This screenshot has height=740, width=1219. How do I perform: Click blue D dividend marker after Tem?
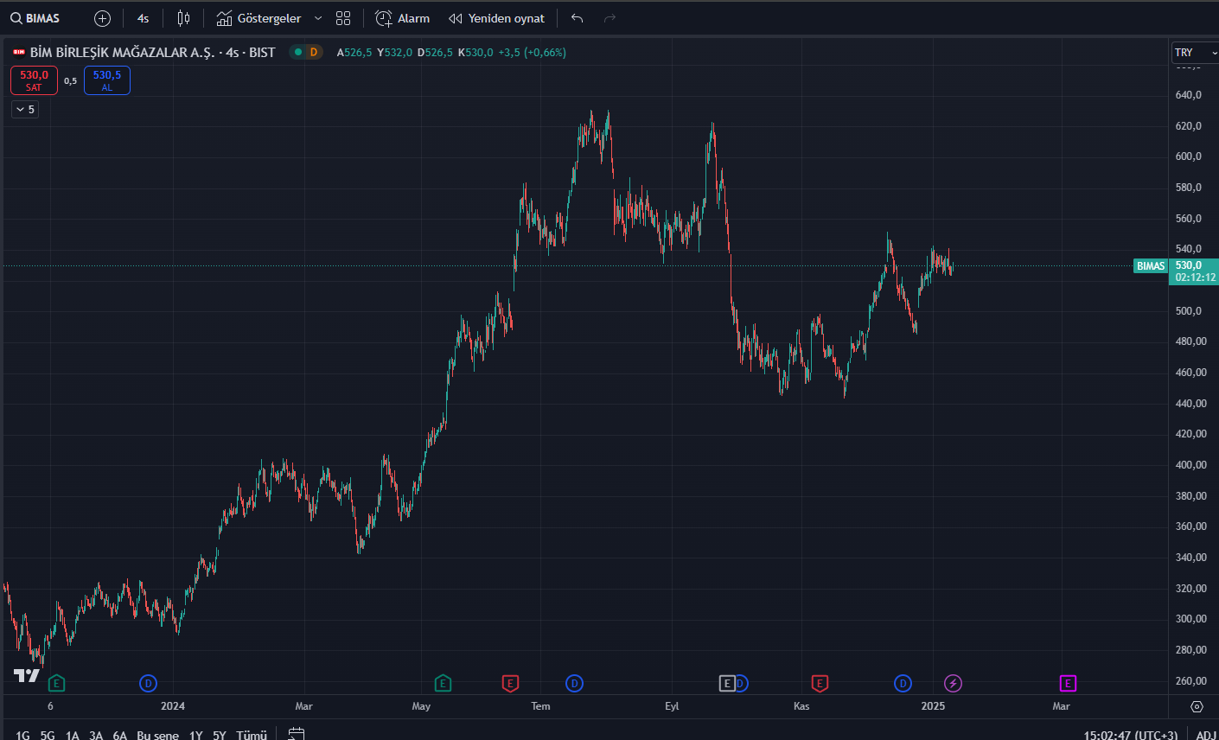pos(574,684)
